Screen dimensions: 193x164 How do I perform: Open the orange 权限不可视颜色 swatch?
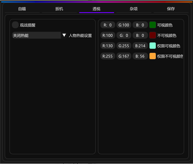pos(152,56)
